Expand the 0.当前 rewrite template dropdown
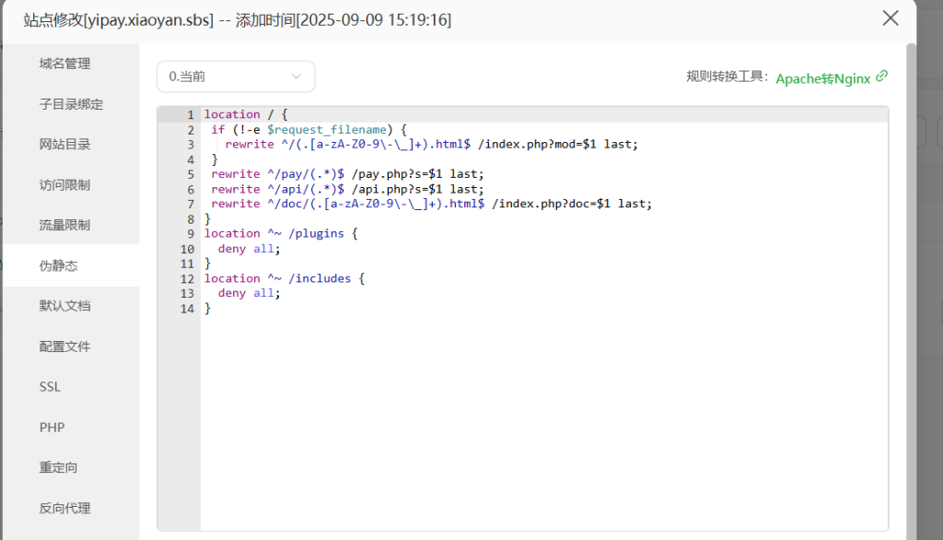This screenshot has width=943, height=540. [x=236, y=76]
